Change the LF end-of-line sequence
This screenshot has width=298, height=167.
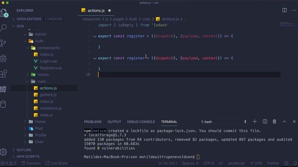pos(221,163)
